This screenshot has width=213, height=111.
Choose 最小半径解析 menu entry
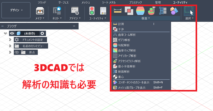click(x=141, y=66)
